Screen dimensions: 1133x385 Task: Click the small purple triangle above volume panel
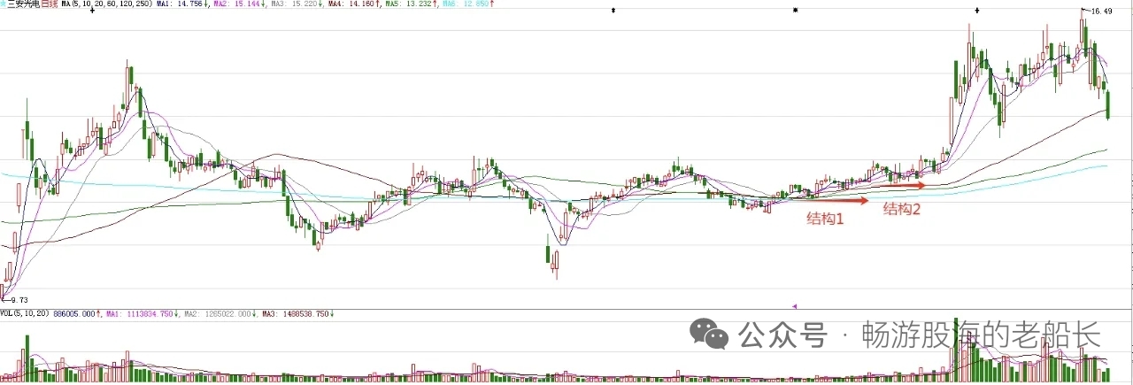point(794,305)
